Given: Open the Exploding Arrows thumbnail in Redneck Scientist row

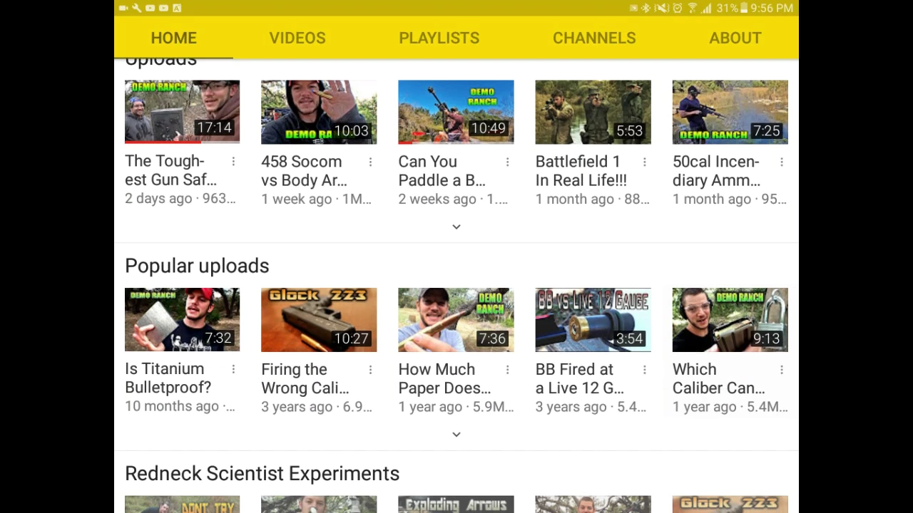Looking at the screenshot, I should pyautogui.click(x=456, y=504).
